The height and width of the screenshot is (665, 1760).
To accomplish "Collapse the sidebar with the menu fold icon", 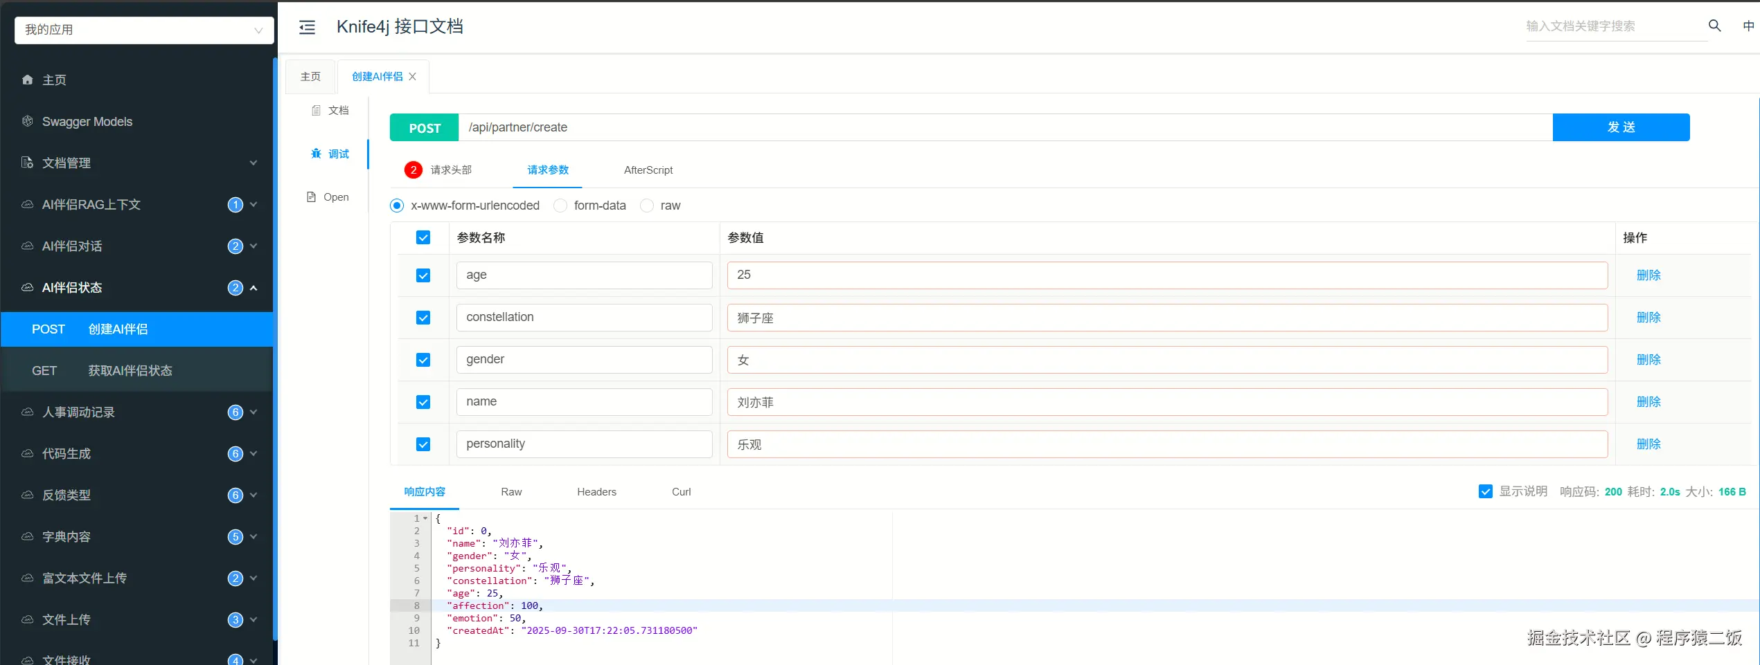I will pyautogui.click(x=307, y=27).
